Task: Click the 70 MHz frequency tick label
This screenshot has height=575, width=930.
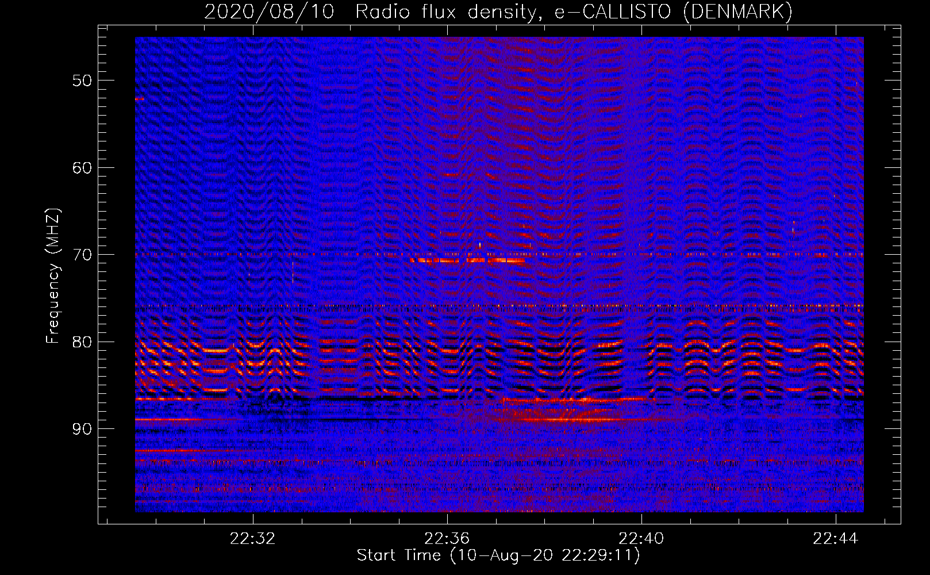Action: pyautogui.click(x=82, y=255)
